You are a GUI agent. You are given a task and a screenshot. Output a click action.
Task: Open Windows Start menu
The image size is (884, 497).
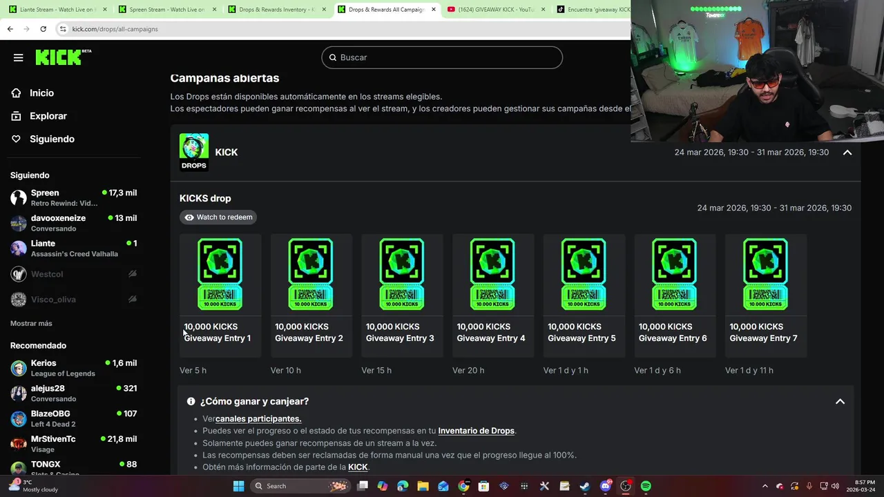click(238, 486)
